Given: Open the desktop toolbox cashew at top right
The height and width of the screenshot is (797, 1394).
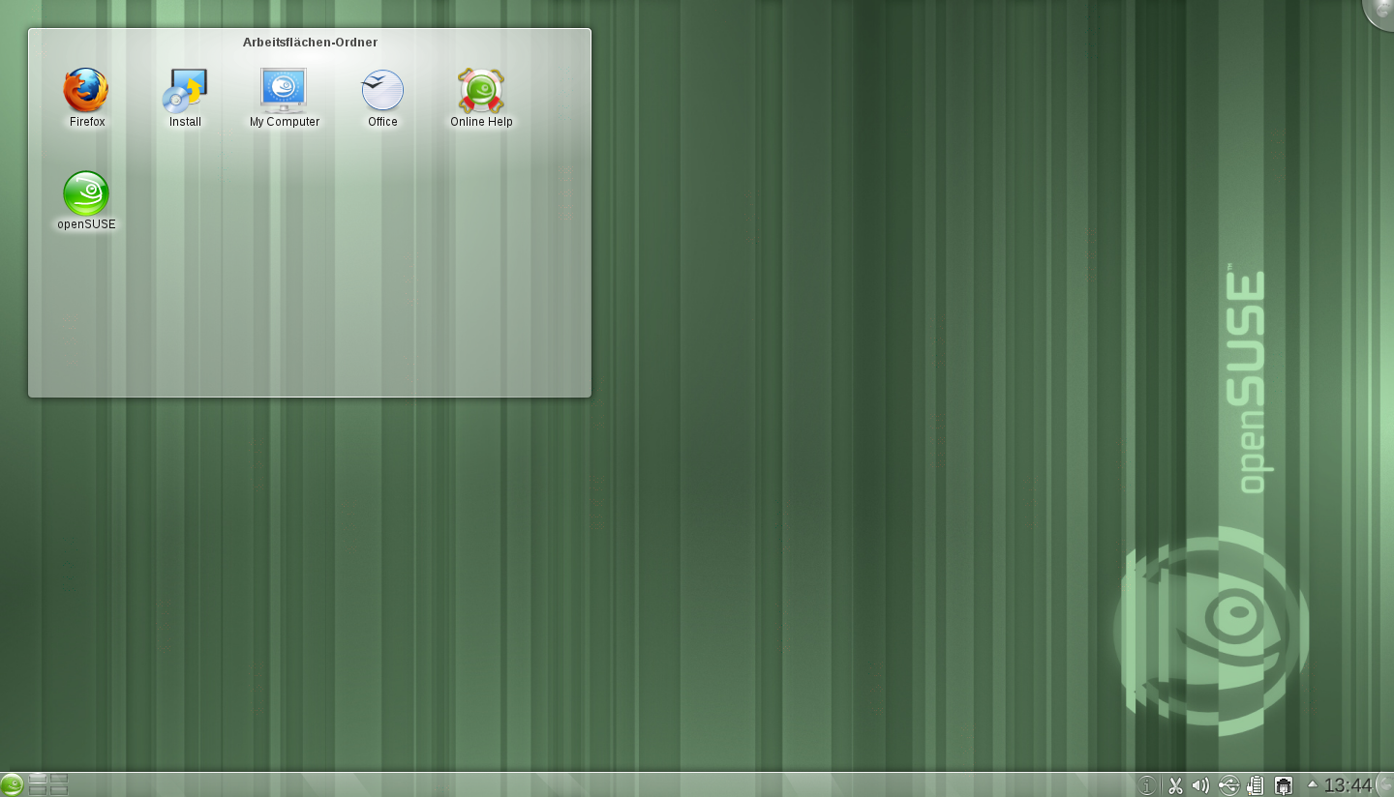Looking at the screenshot, I should click(x=1384, y=13).
